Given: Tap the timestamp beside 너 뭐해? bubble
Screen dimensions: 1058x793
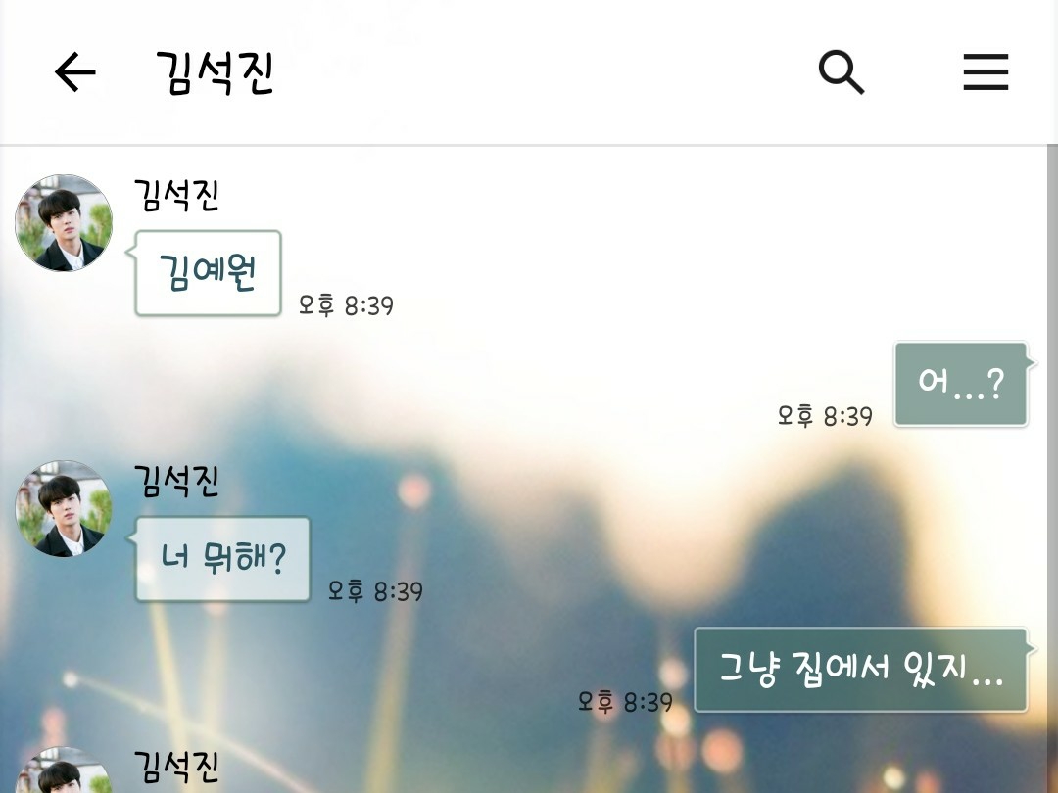Looking at the screenshot, I should (x=375, y=591).
